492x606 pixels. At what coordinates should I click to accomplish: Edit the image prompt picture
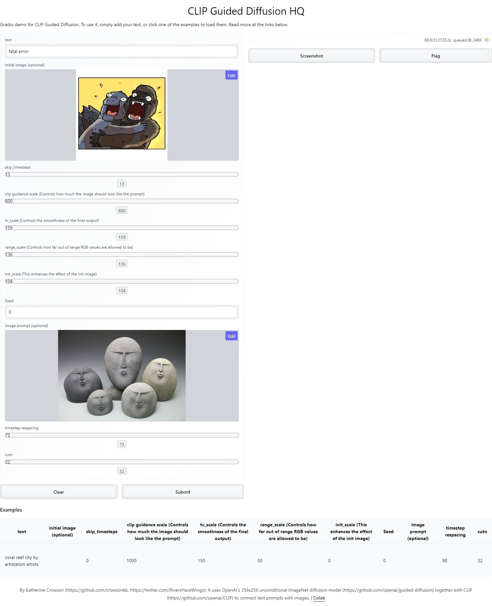[231, 336]
